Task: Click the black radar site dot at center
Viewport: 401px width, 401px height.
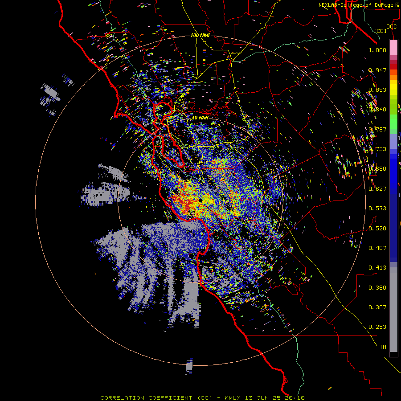Action: tap(200, 200)
